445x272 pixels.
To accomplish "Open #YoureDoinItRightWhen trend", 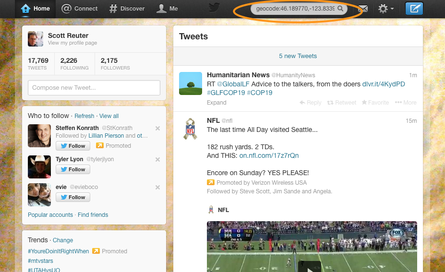I will [x=59, y=251].
